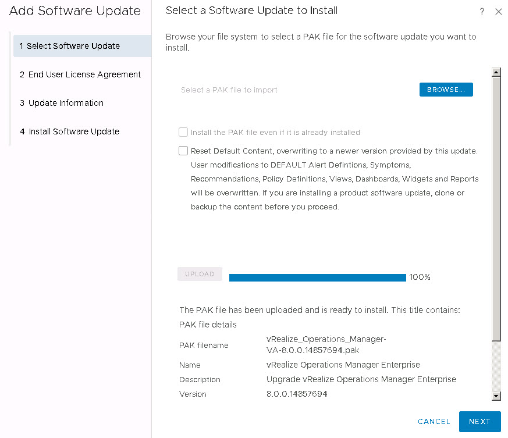Click the scrollbar down arrow

click(496, 396)
